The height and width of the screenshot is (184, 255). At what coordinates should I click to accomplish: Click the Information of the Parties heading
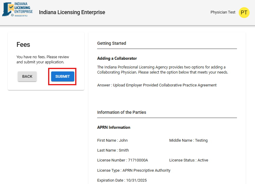click(x=121, y=112)
